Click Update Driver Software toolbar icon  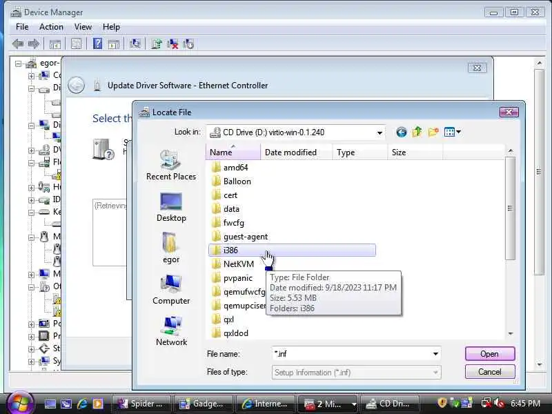(x=157, y=43)
